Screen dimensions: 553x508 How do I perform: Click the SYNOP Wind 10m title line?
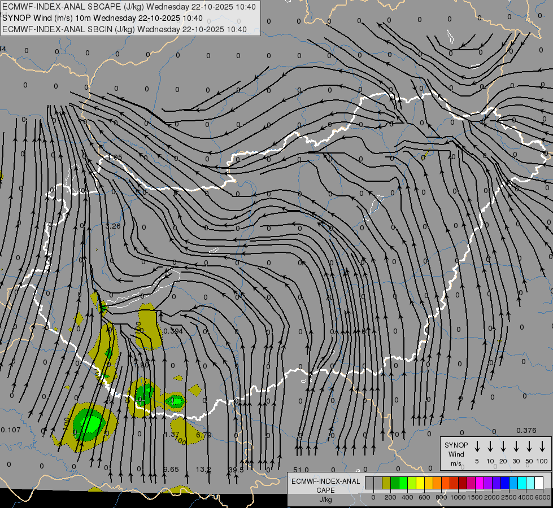[x=102, y=18]
